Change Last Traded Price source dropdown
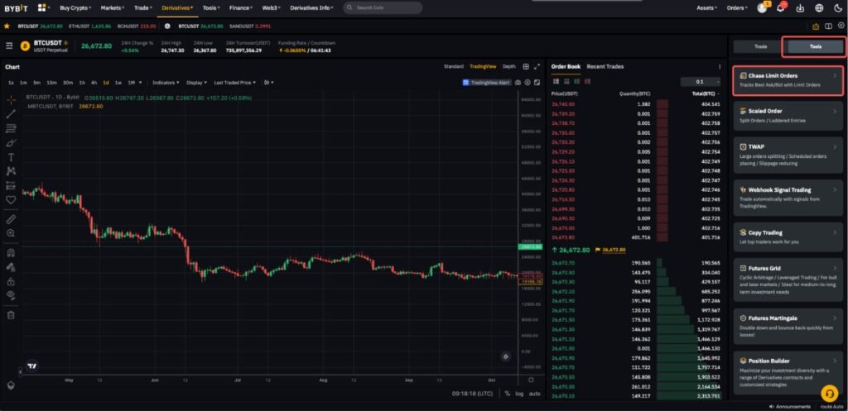848x411 pixels. [234, 83]
